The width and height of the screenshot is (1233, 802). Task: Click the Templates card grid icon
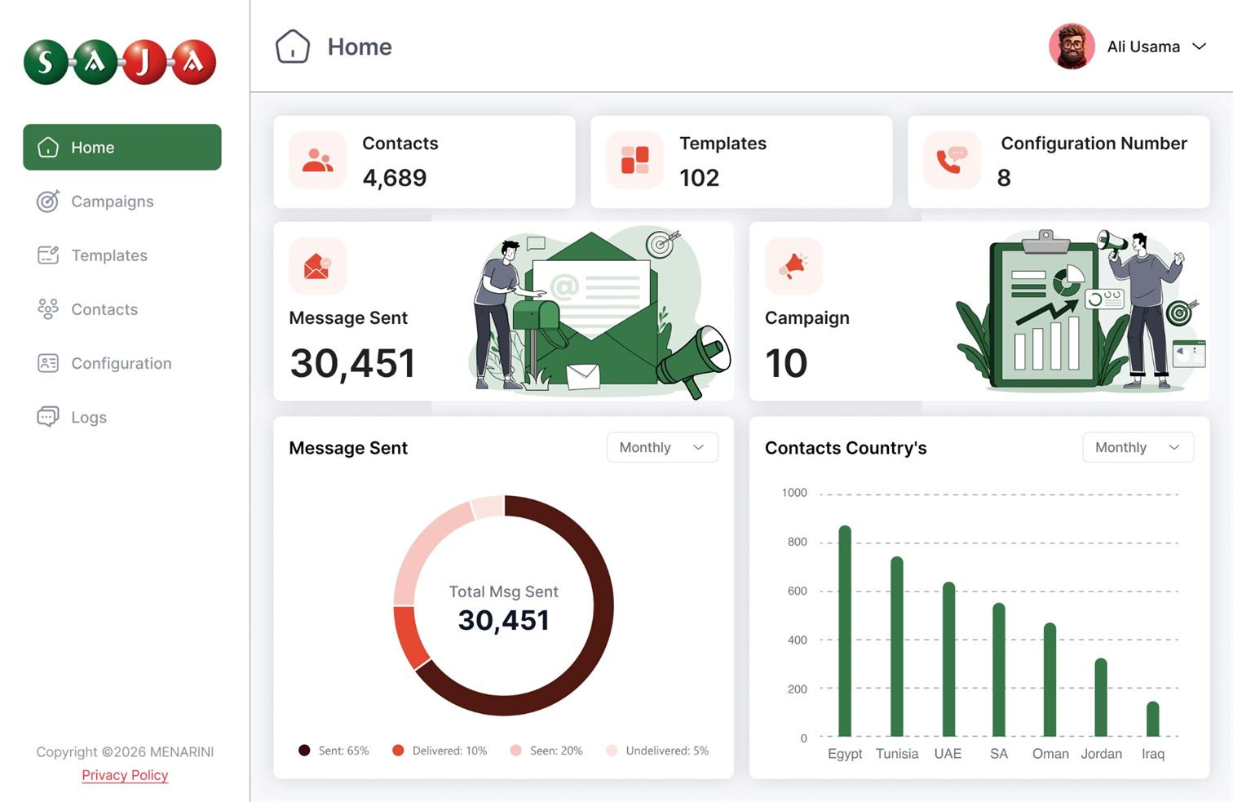point(635,160)
